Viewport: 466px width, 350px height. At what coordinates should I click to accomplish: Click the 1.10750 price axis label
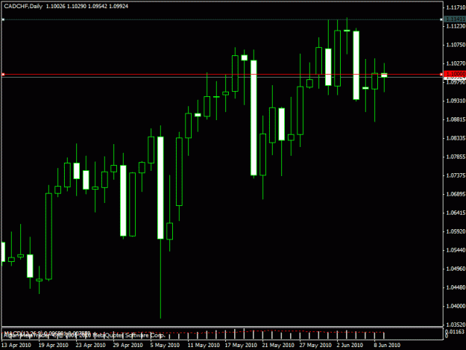coord(456,45)
